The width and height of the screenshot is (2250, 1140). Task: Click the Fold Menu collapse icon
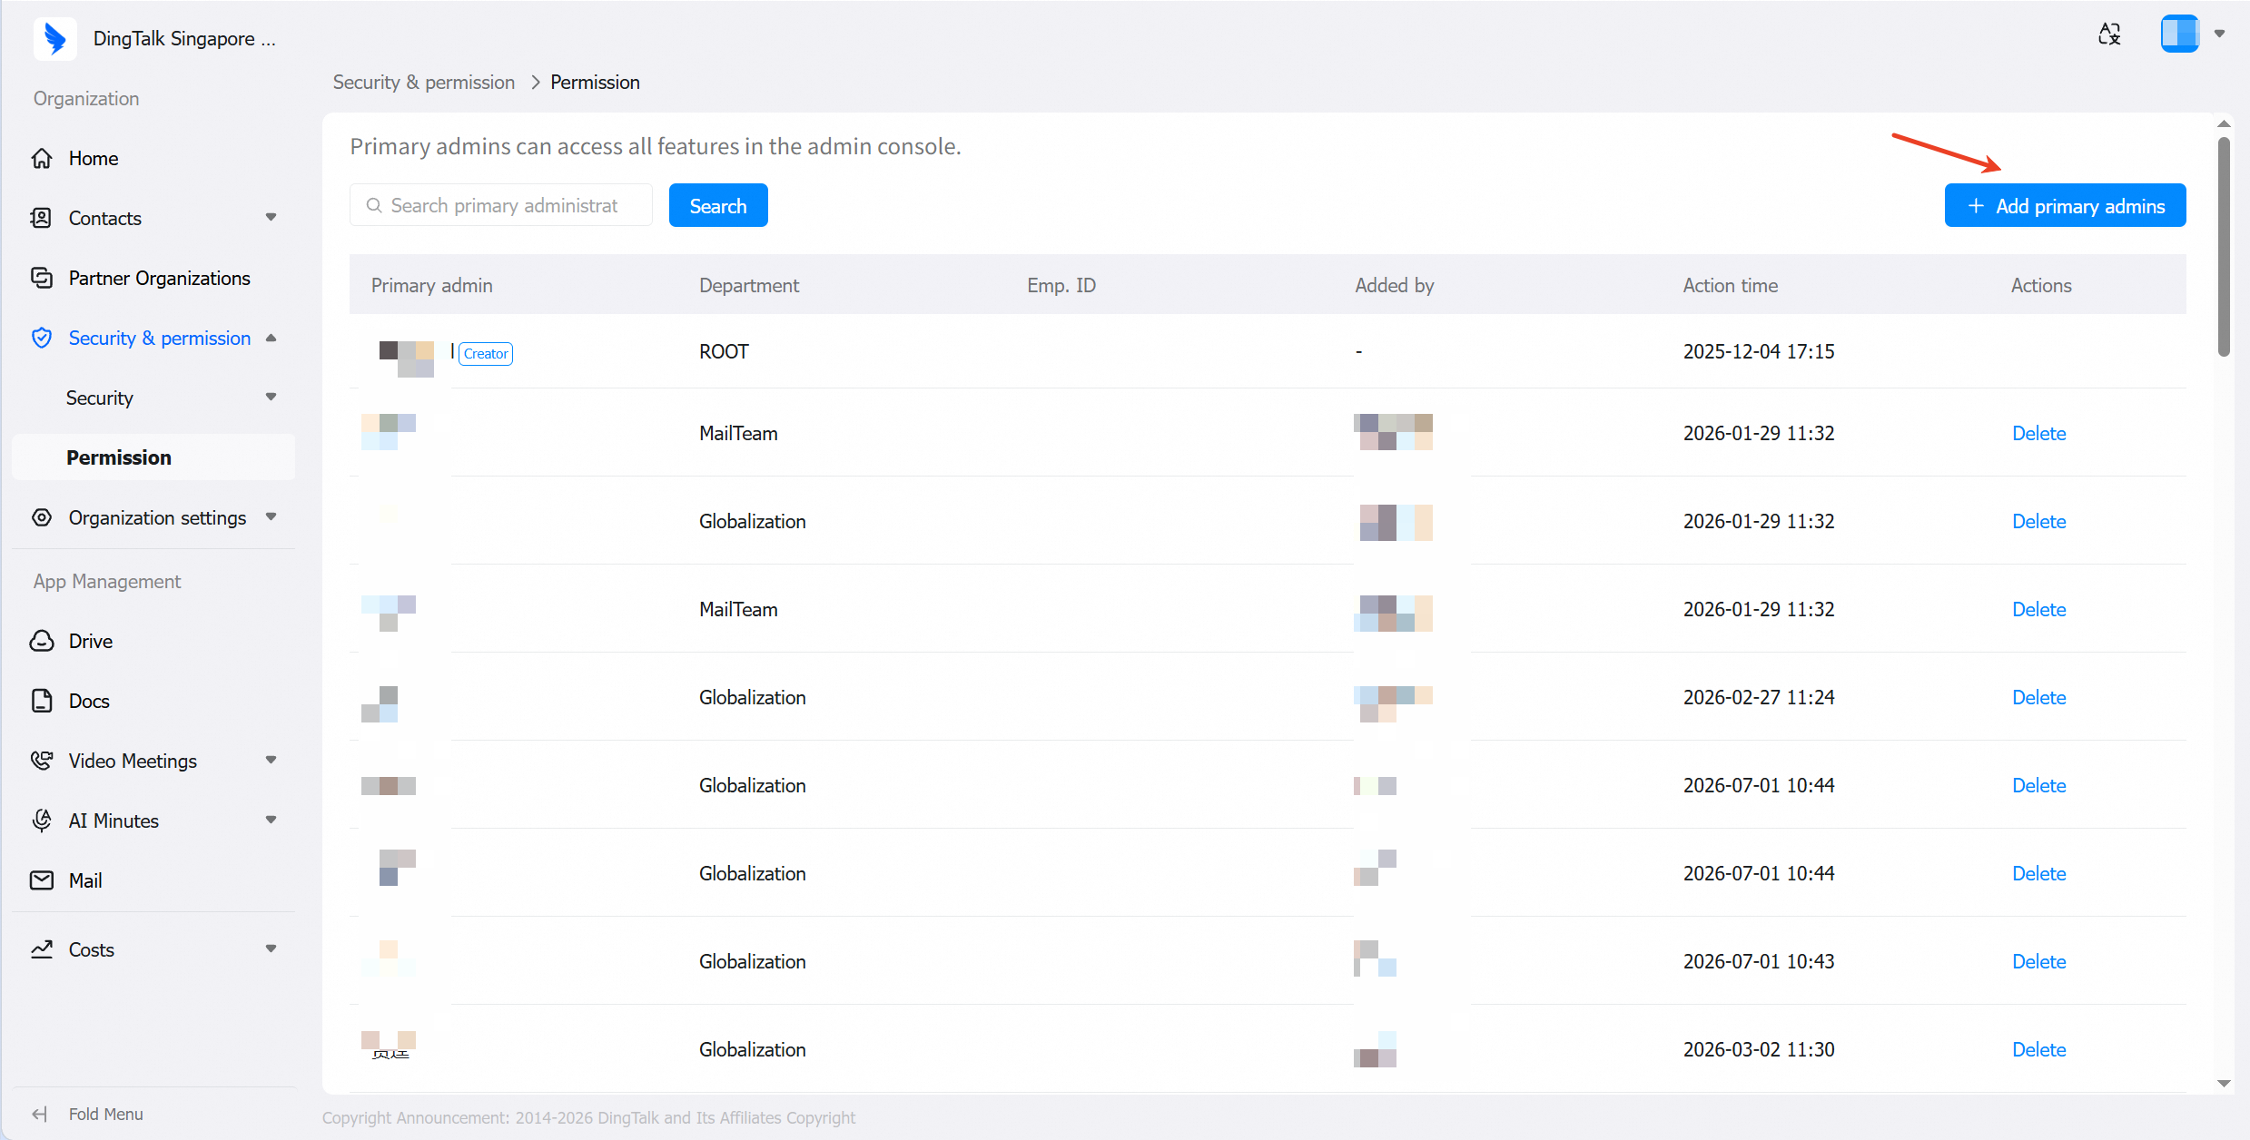(40, 1115)
